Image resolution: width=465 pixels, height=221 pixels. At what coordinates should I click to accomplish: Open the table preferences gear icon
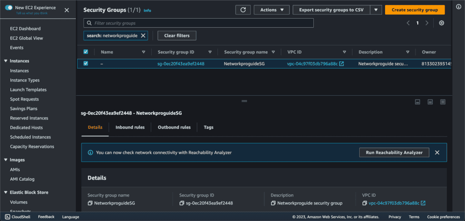[x=441, y=23]
